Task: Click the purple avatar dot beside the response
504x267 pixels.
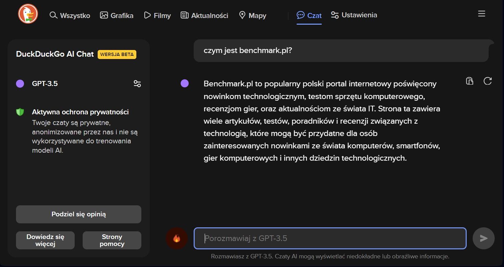Action: point(185,83)
